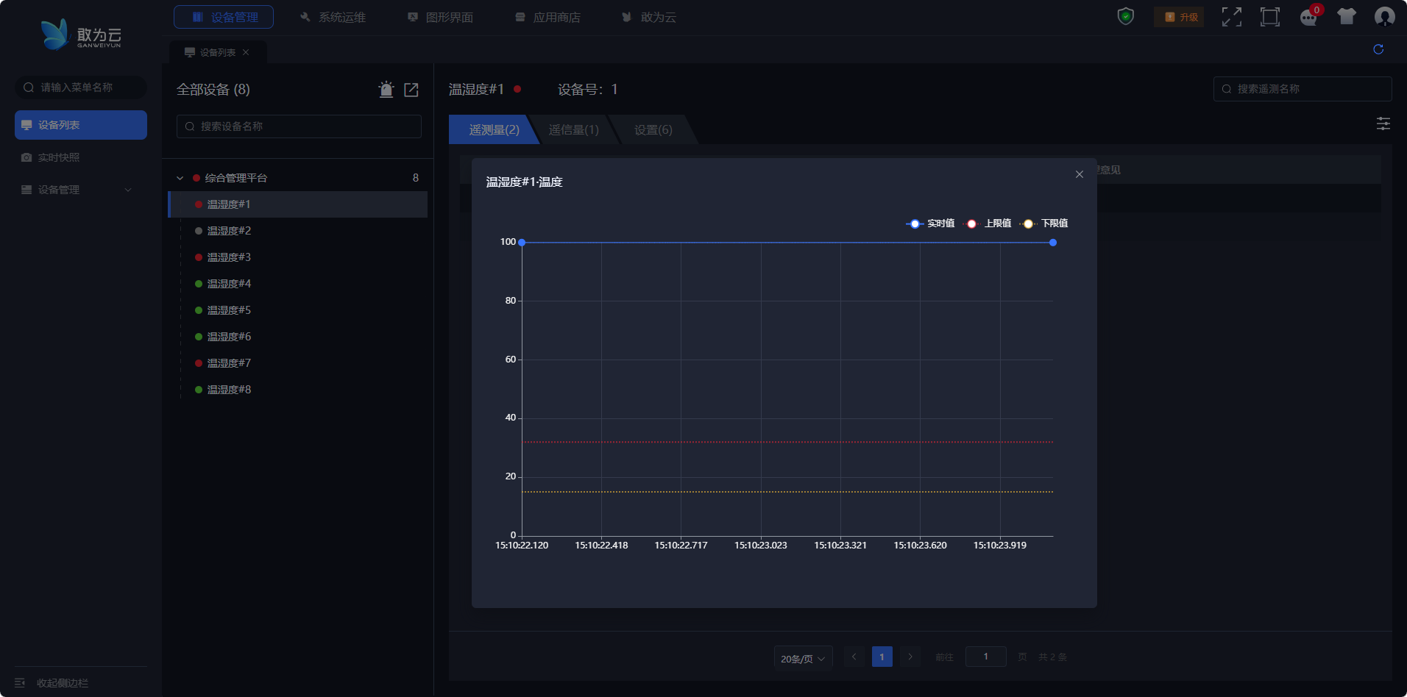Image resolution: width=1407 pixels, height=697 pixels.
Task: Open the message notifications chat icon
Action: 1308,17
